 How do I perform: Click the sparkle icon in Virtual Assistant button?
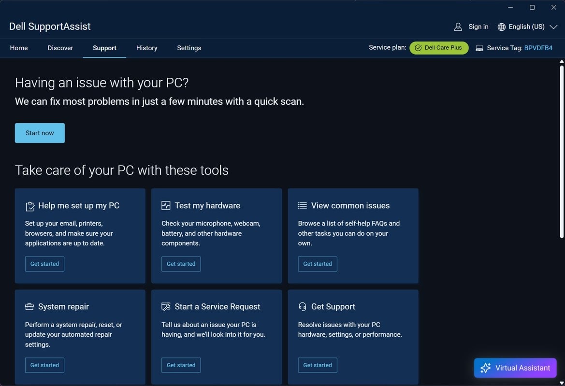(485, 368)
